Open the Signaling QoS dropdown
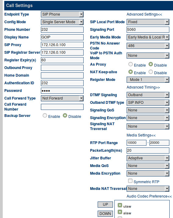Screen dimensions: 173x218 pyautogui.click(x=148, y=110)
